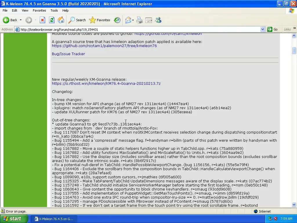
Task: Click 'New regular/weekly KM-Goanna release:' text
Action: point(89,80)
